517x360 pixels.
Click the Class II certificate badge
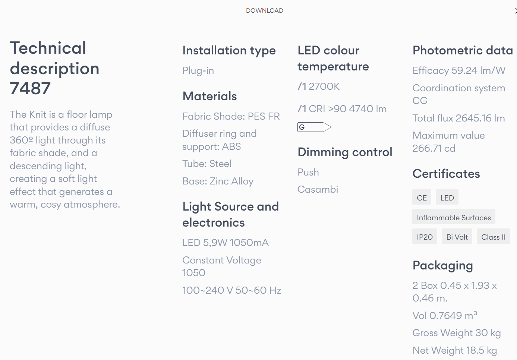(493, 237)
